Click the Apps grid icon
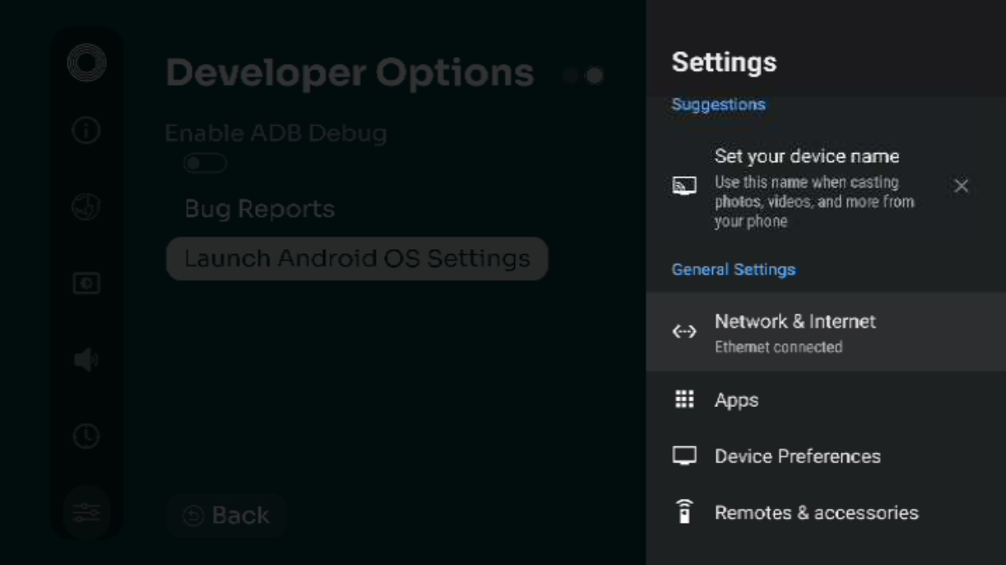 [x=684, y=400]
